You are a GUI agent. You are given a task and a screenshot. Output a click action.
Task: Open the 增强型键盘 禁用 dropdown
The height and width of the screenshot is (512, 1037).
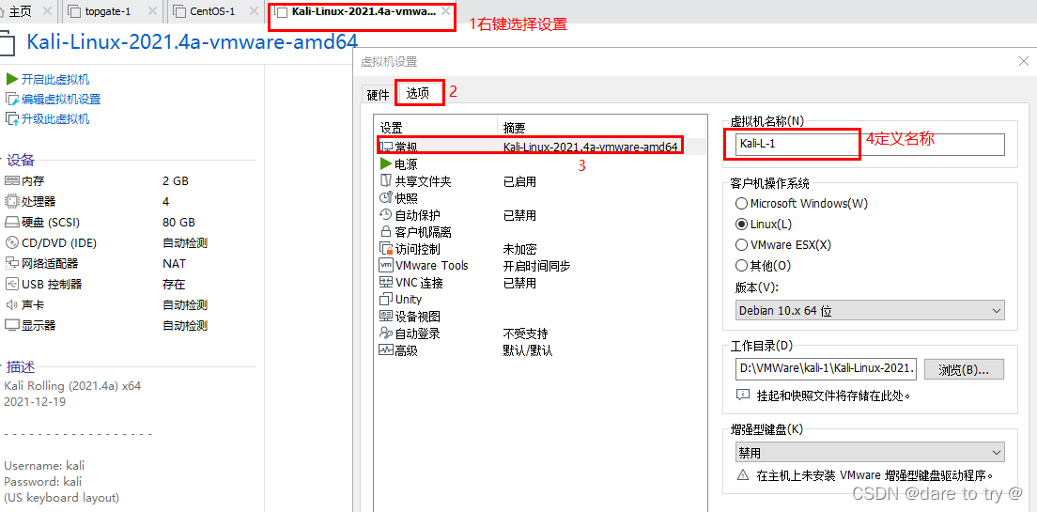point(870,453)
